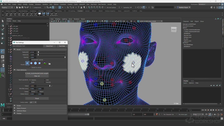Click the pick color value eyedropper icon

(x=52, y=86)
